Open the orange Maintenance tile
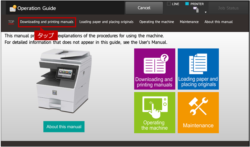Image resolution: width=250 pixels, height=147 pixels. (198, 113)
